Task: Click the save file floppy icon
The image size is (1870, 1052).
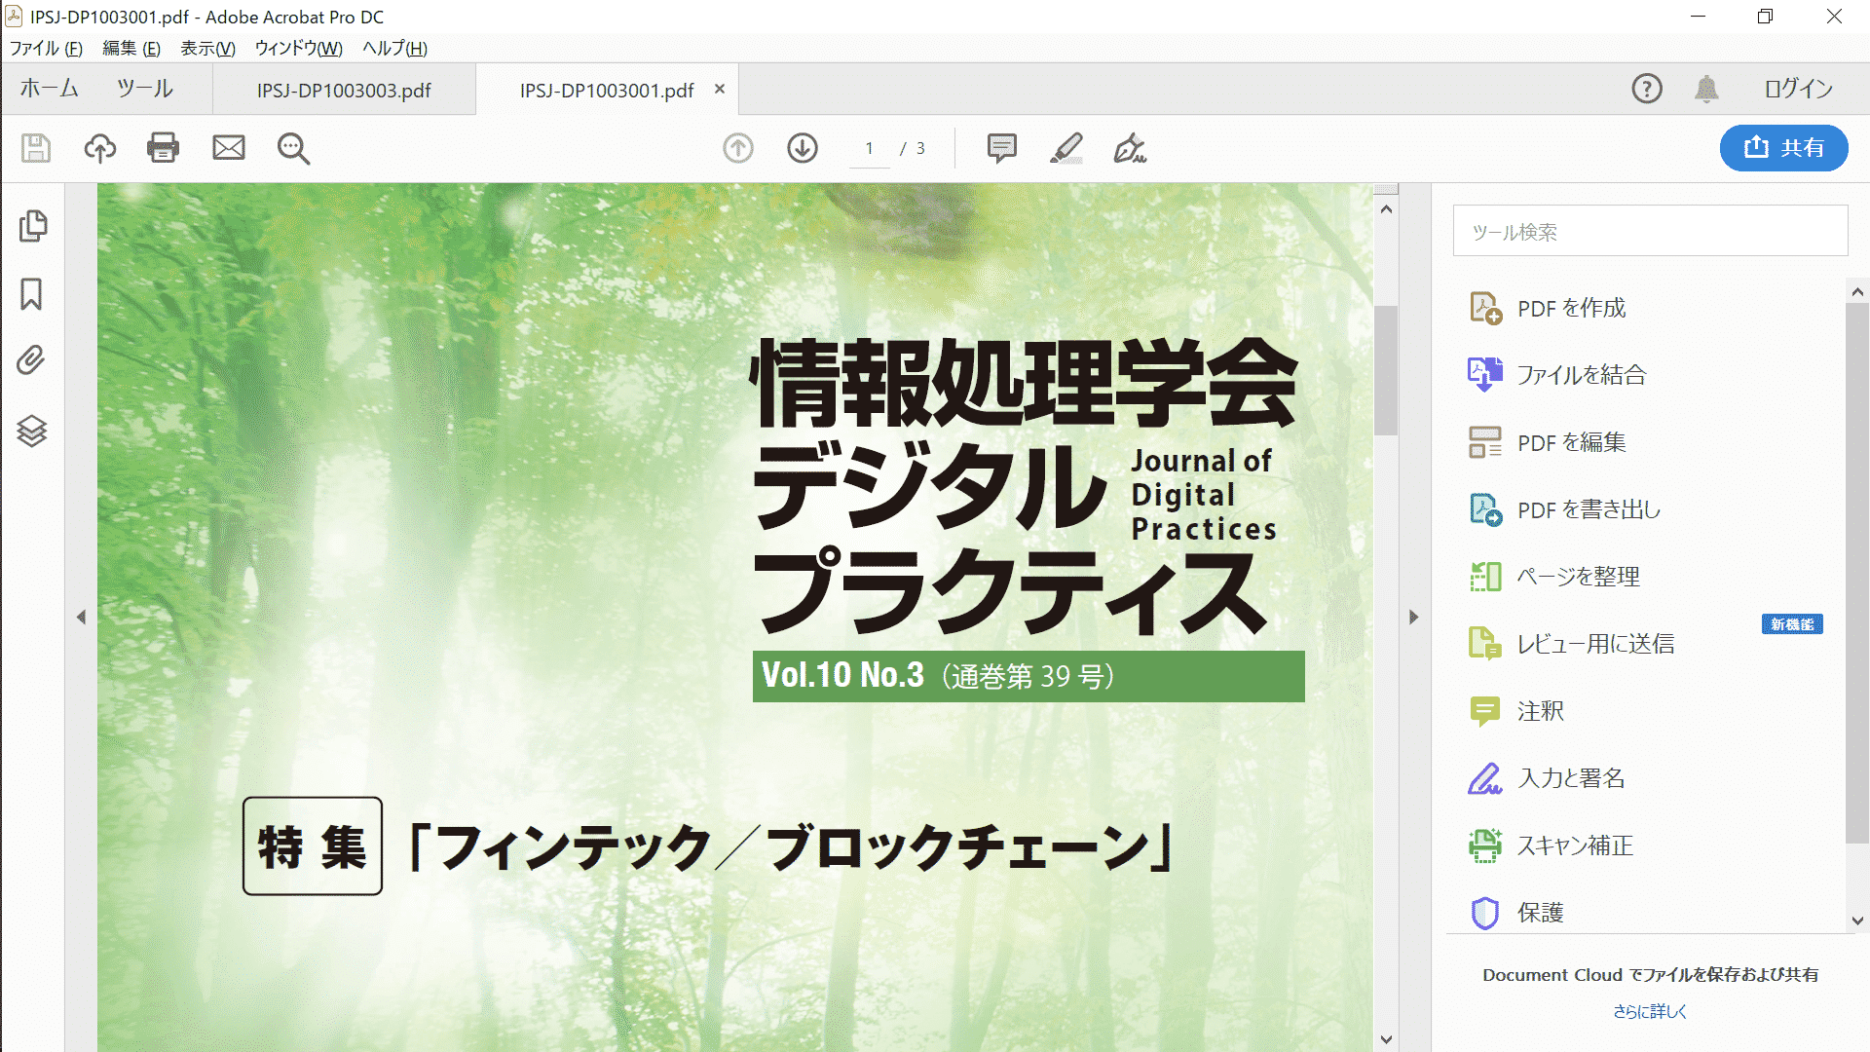Action: click(x=36, y=148)
